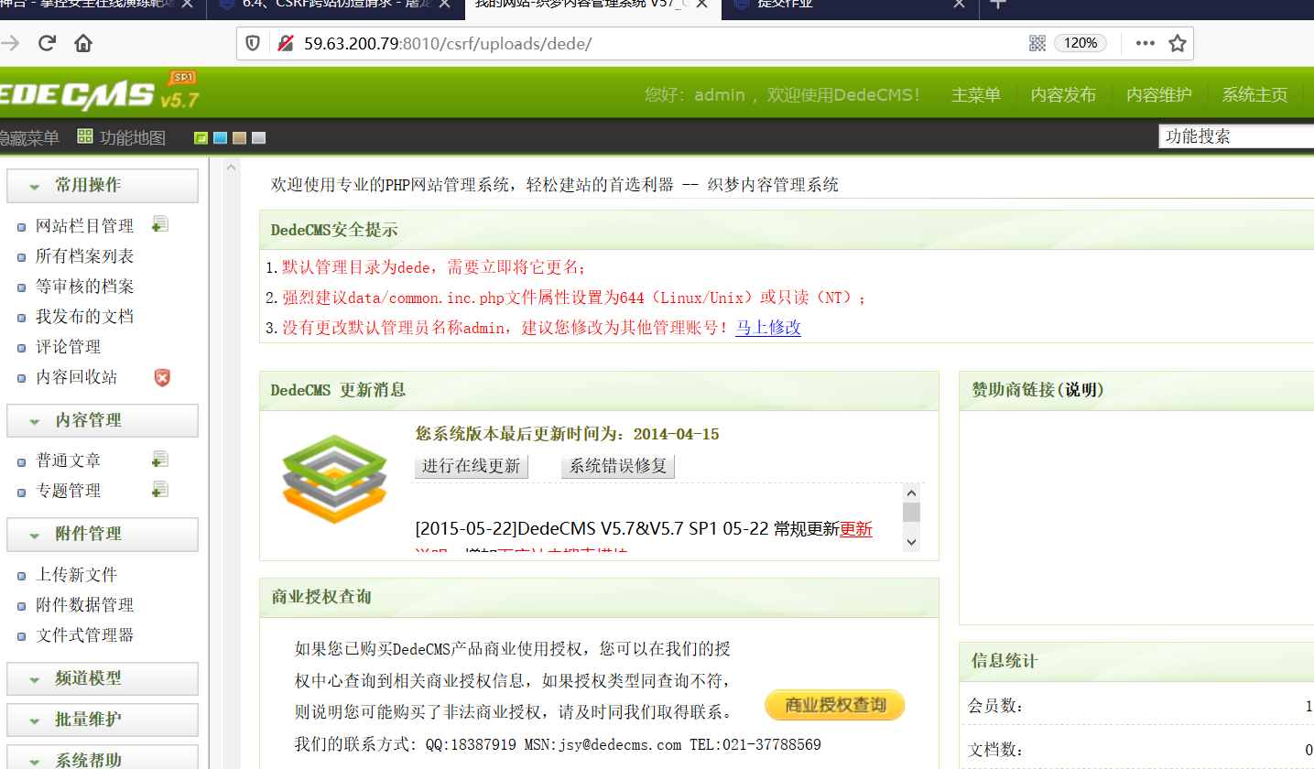Click the add-document icon beside 网站栏目管理
Image resolution: width=1314 pixels, height=769 pixels.
tap(160, 224)
